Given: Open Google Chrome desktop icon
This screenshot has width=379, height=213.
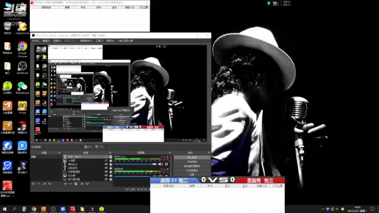Looking at the screenshot, I should pos(22,49).
